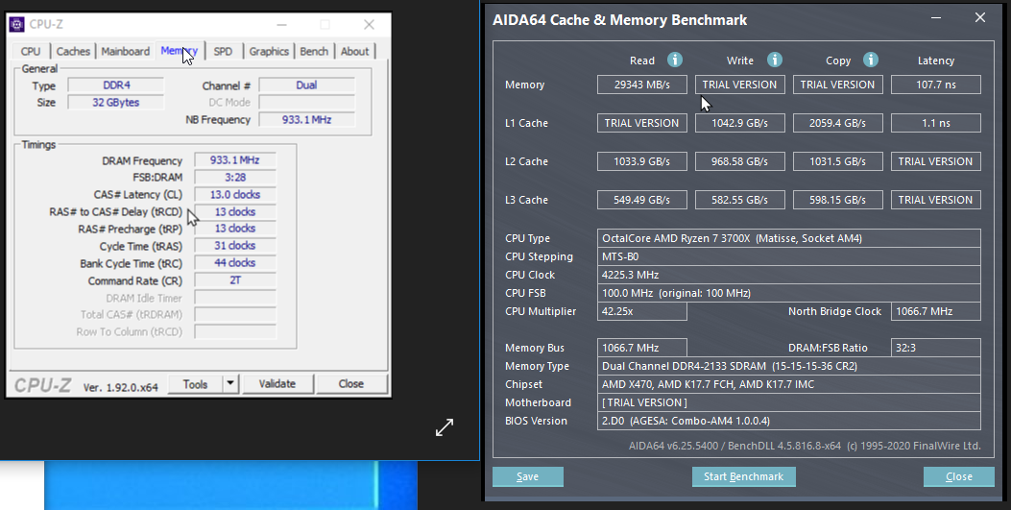Click CPU Stepping value MTS-B0
This screenshot has width=1011, height=510.
pos(789,256)
